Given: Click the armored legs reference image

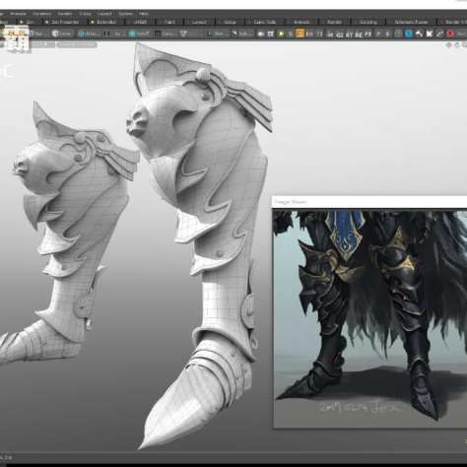Looking at the screenshot, I should click(370, 318).
